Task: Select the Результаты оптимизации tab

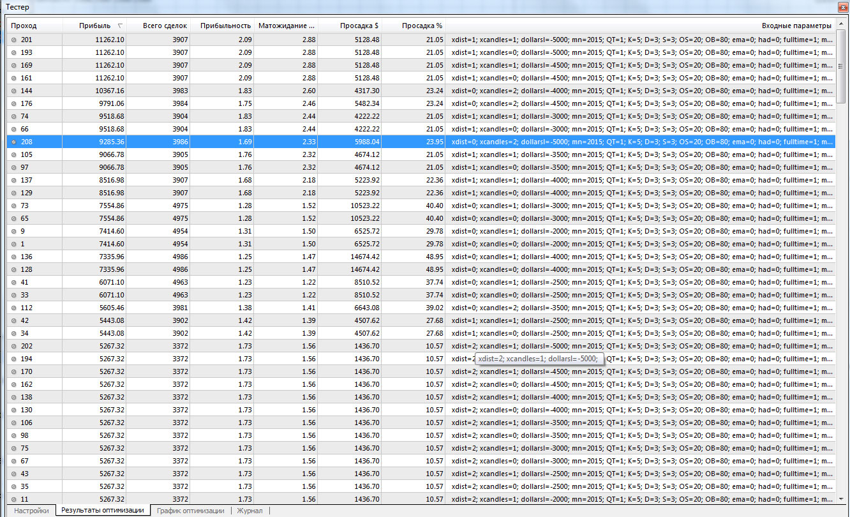Action: point(103,511)
